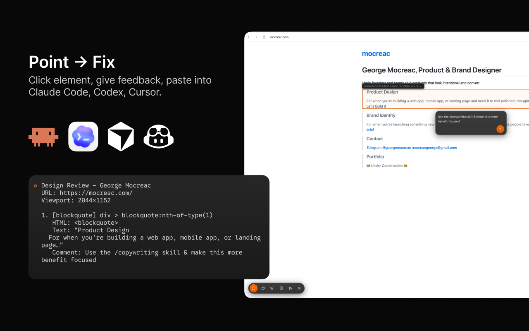Click the Telegram @georgemocreac link
The height and width of the screenshot is (331, 529).
pyautogui.click(x=388, y=148)
